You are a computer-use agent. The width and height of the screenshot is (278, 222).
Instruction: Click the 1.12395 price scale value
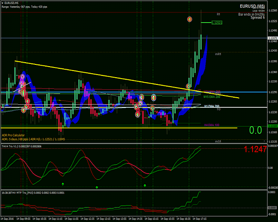tap(273, 61)
